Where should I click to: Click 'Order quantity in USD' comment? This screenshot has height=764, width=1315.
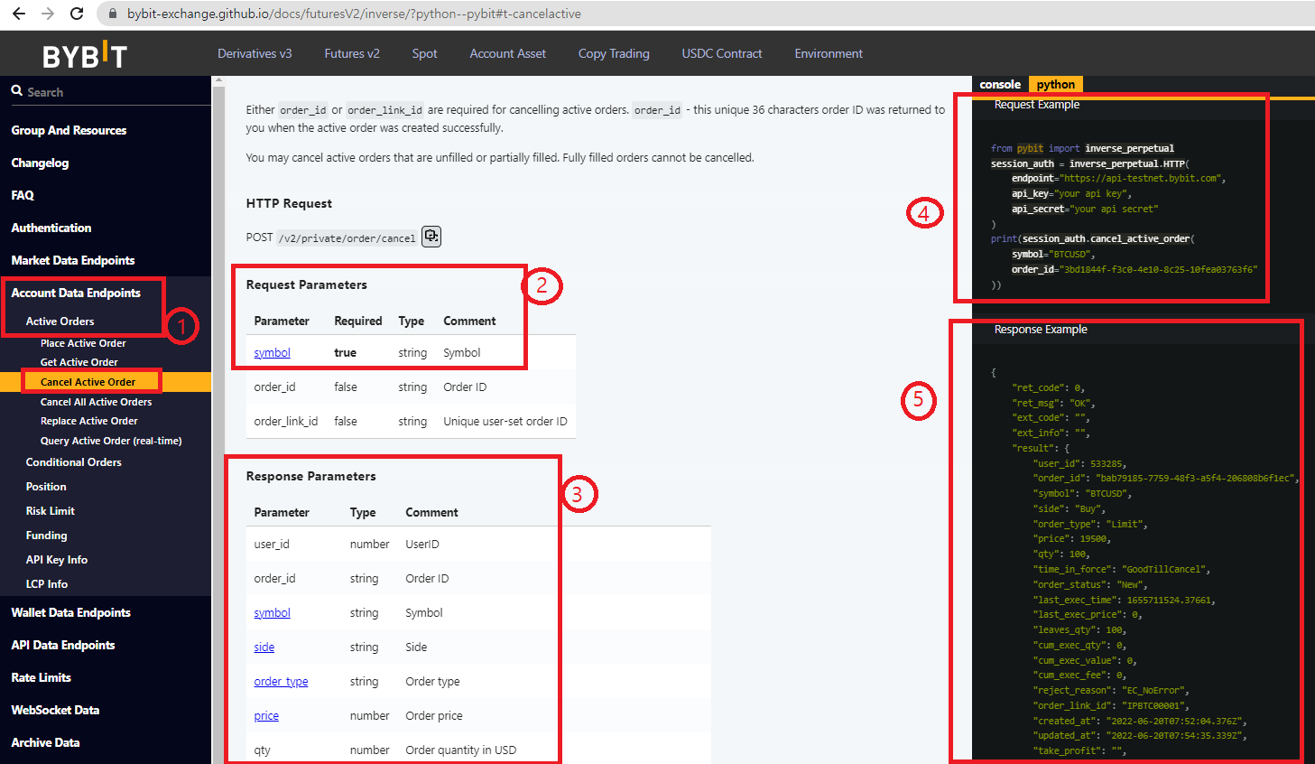(x=460, y=750)
